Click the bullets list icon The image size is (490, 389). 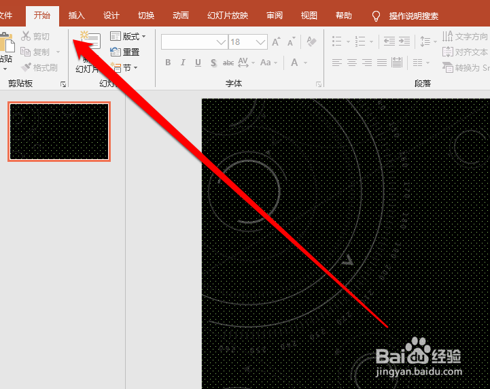click(x=336, y=41)
